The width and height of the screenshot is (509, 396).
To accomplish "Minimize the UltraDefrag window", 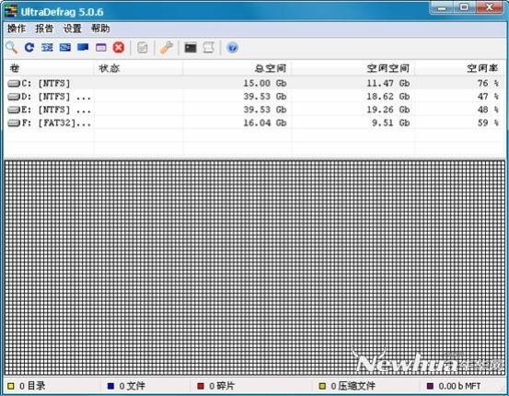I will click(x=442, y=7).
